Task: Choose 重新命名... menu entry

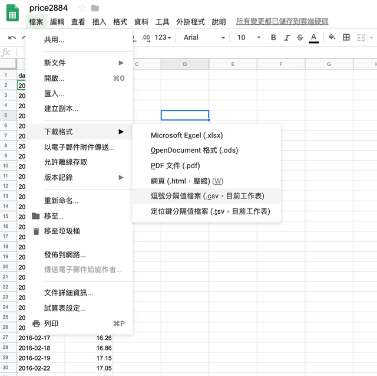Action: click(79, 201)
